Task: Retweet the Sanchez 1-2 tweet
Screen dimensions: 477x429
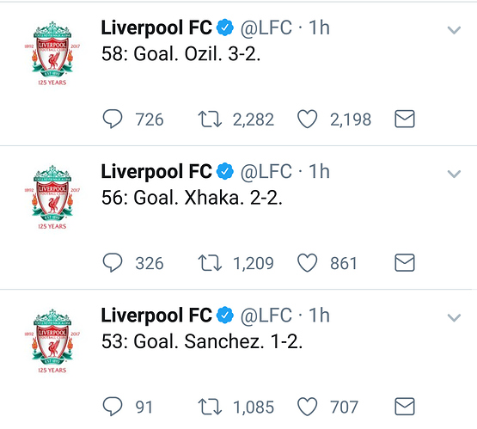Action: [x=210, y=407]
